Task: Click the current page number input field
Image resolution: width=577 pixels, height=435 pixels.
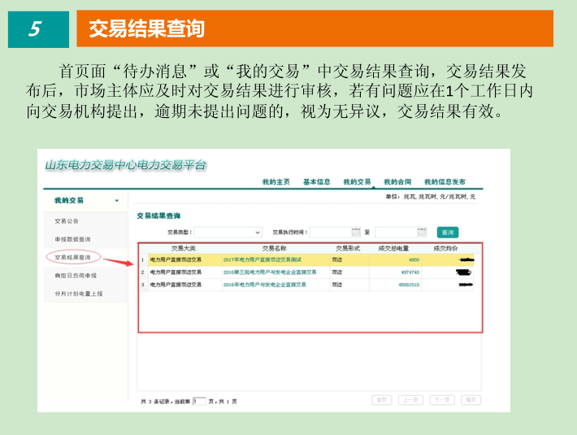Action: tap(199, 401)
